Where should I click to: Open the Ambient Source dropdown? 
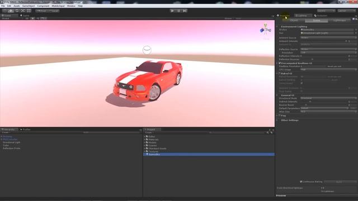[328, 37]
